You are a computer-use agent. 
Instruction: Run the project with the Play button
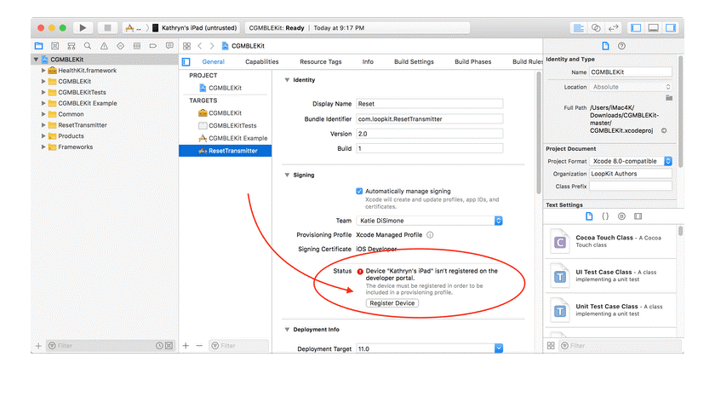pyautogui.click(x=83, y=28)
